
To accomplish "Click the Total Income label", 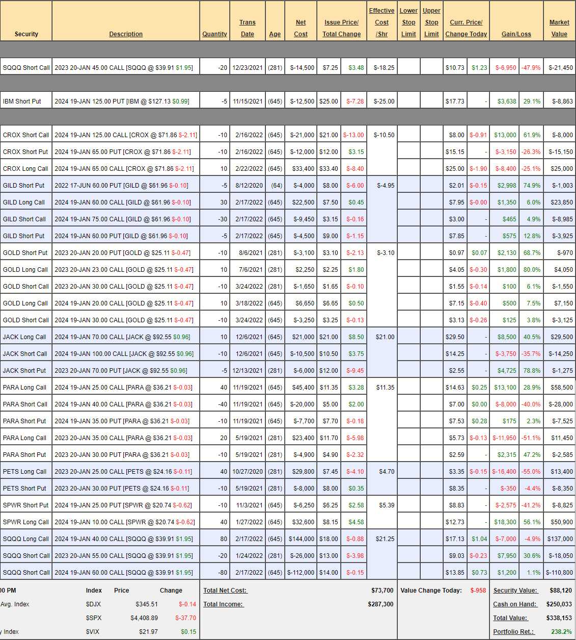I will [223, 604].
